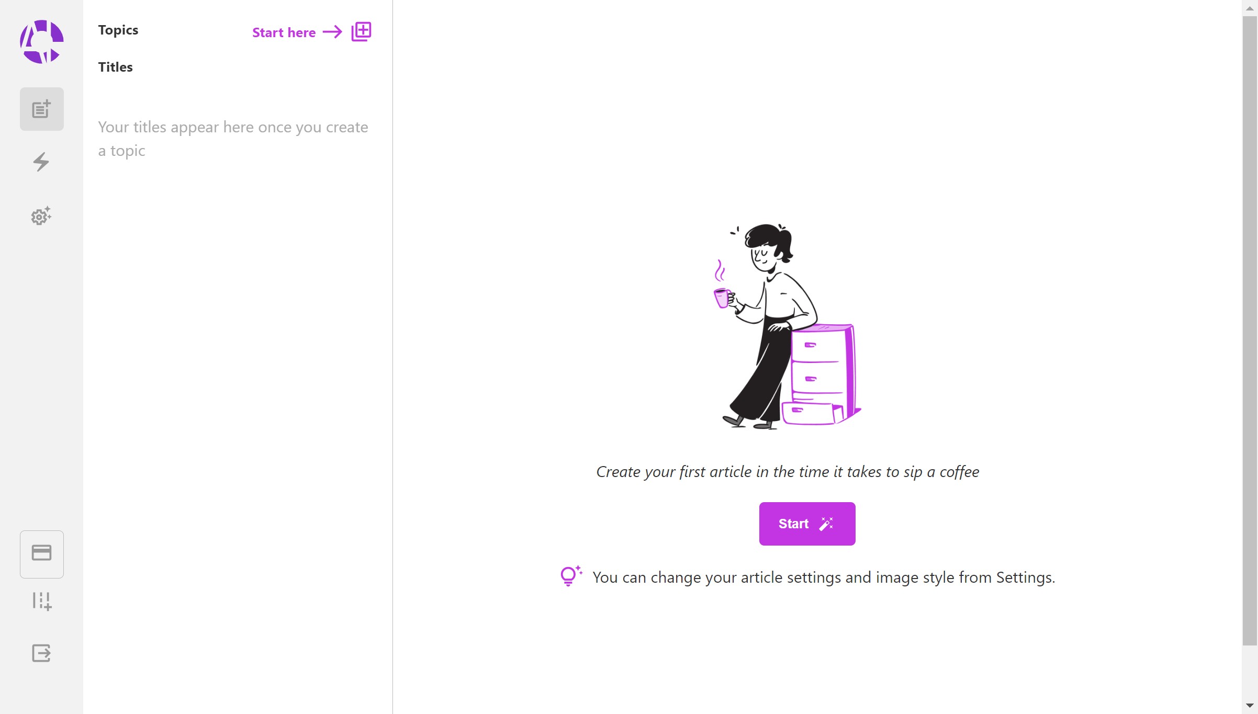Click the scrollbar down arrow
The image size is (1258, 714).
(1250, 706)
